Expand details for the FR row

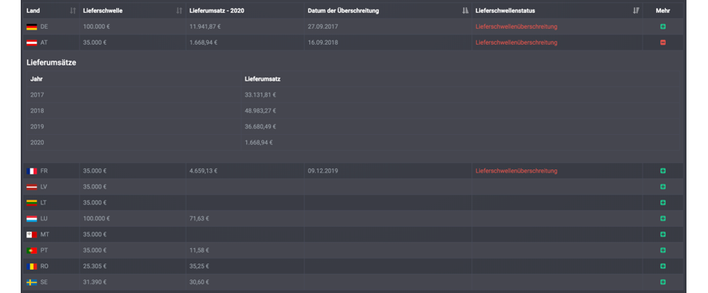(x=663, y=171)
